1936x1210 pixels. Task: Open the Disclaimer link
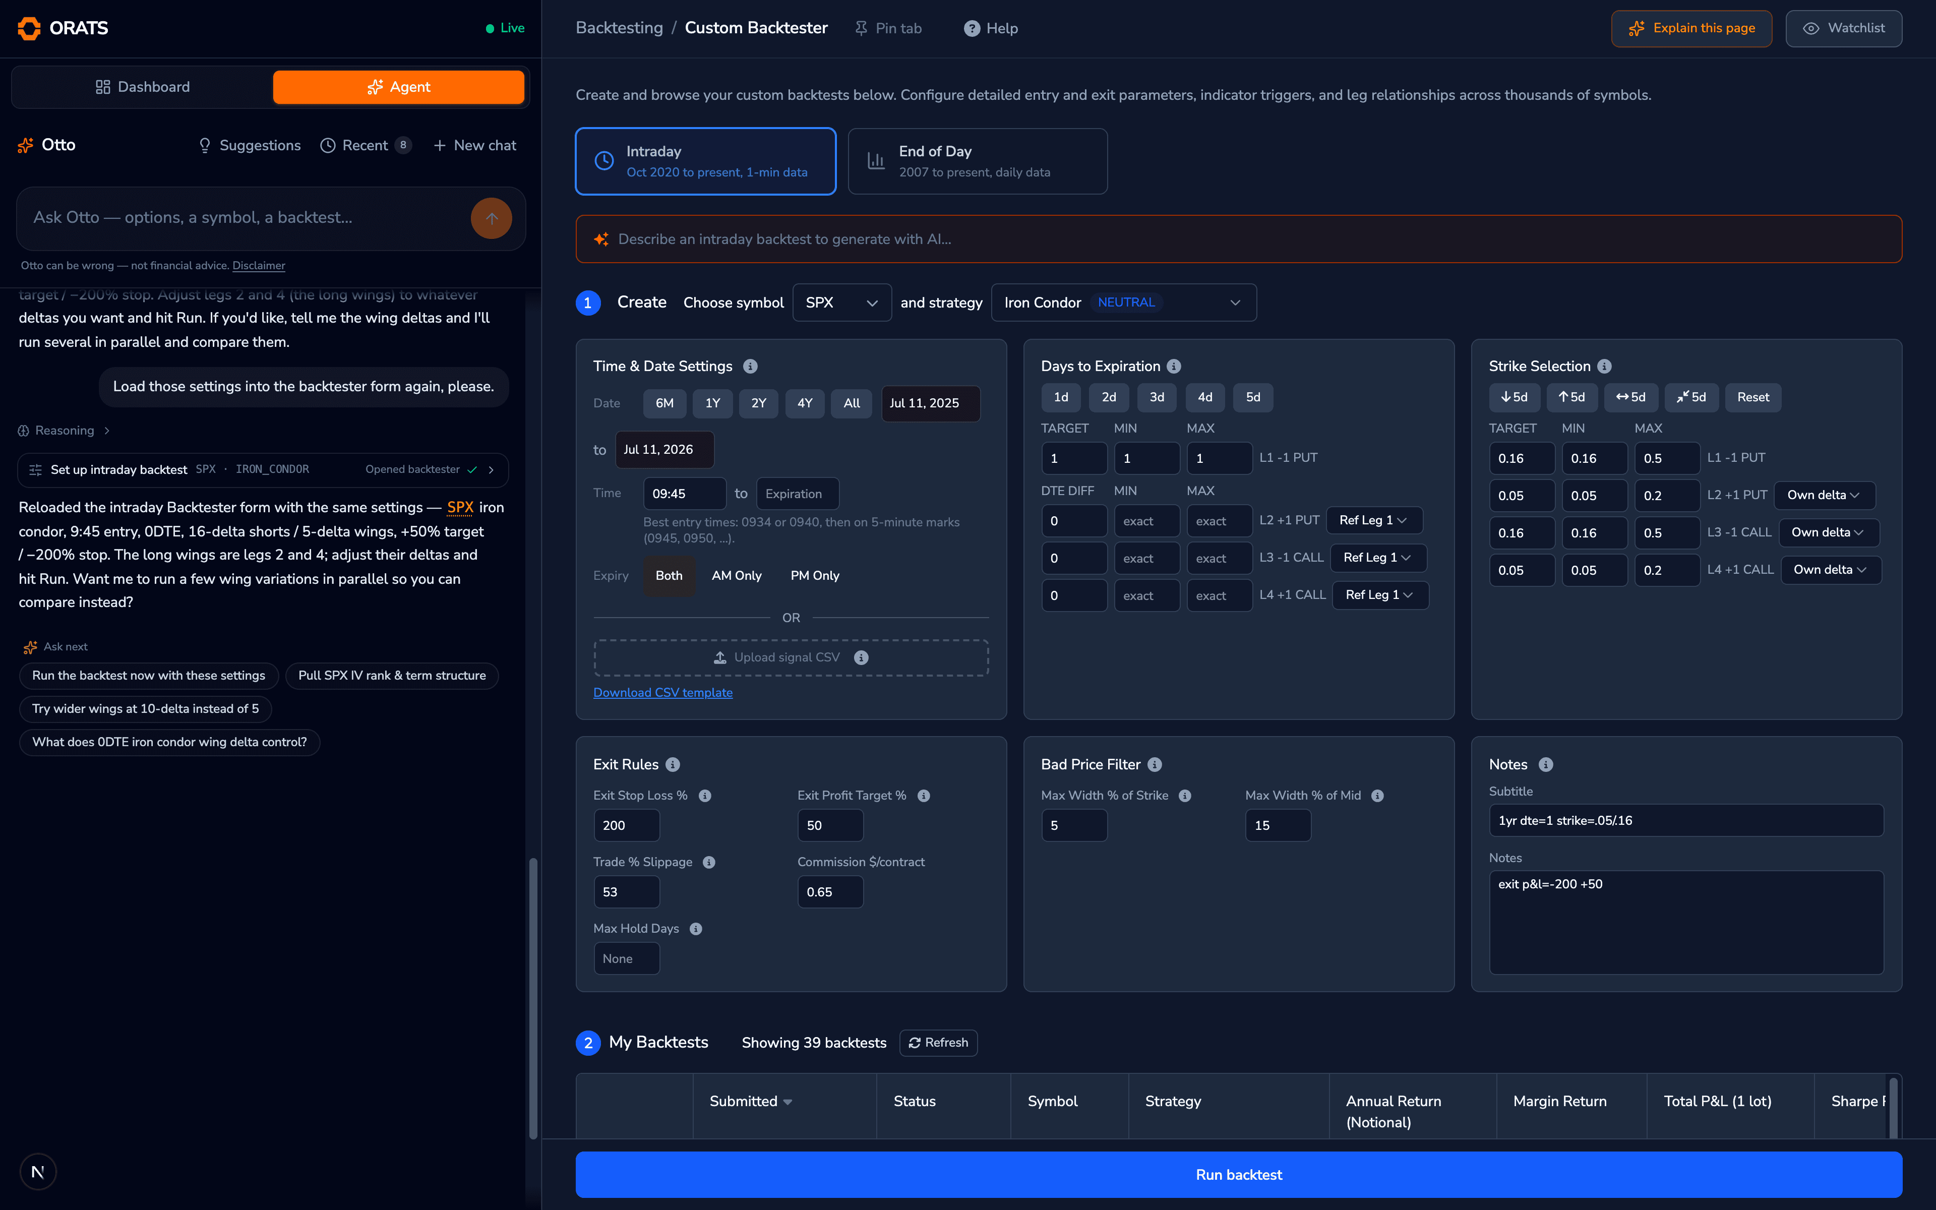[x=259, y=266]
